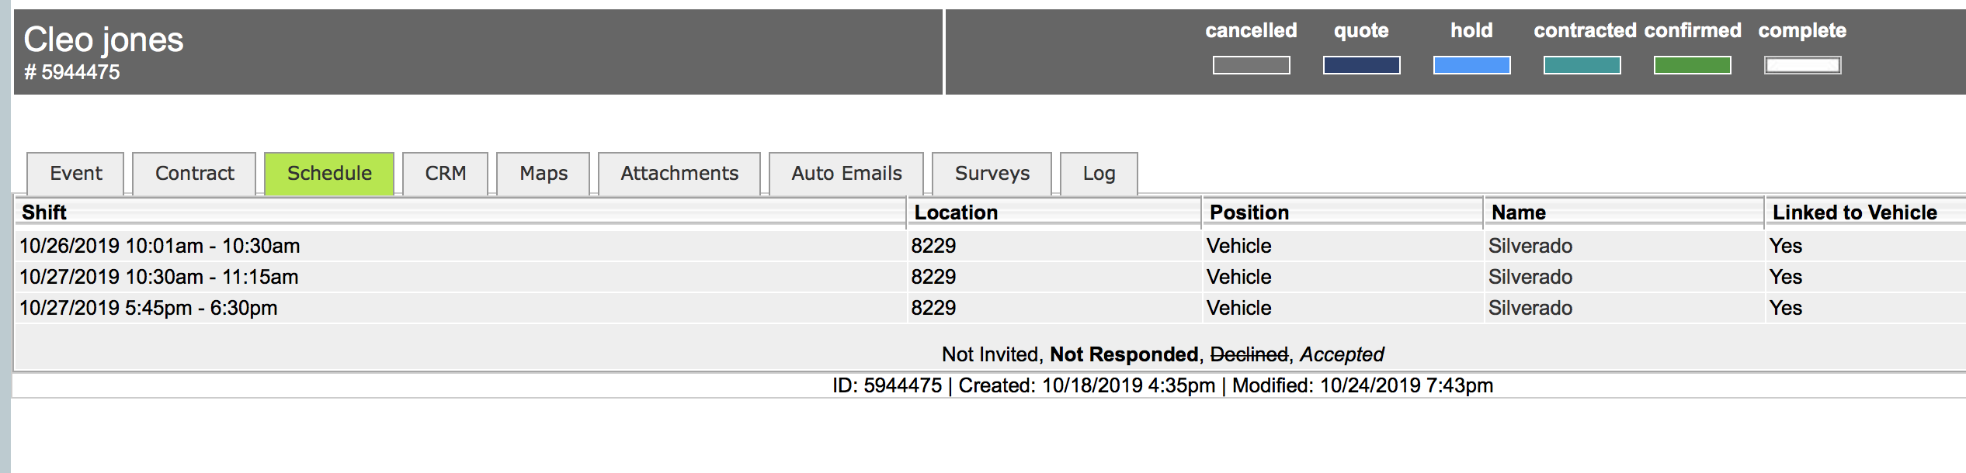View the Log tab
This screenshot has height=473, width=1966.
[1099, 174]
